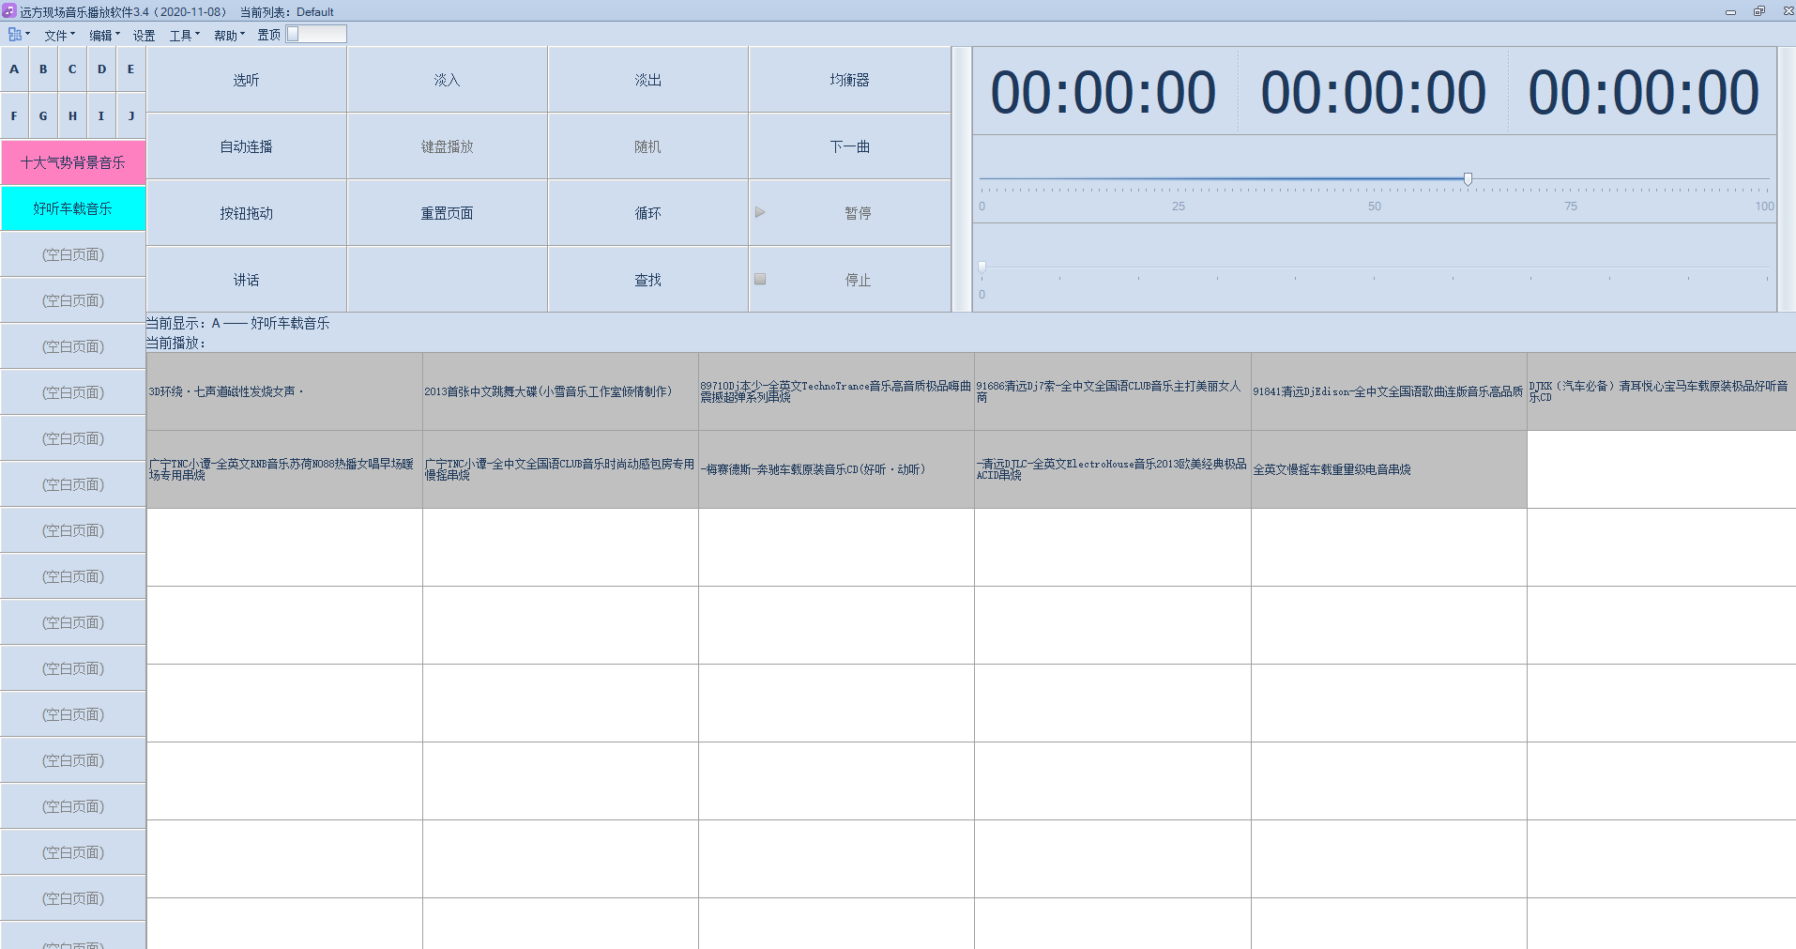Image resolution: width=1796 pixels, height=949 pixels.
Task: Click the 暂停 pause button
Action: (850, 213)
